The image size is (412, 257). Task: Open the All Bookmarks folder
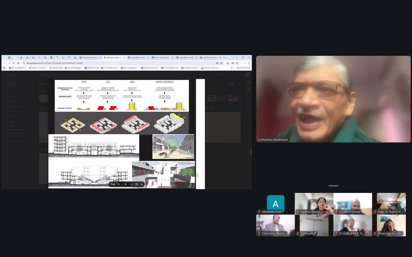pyautogui.click(x=243, y=68)
